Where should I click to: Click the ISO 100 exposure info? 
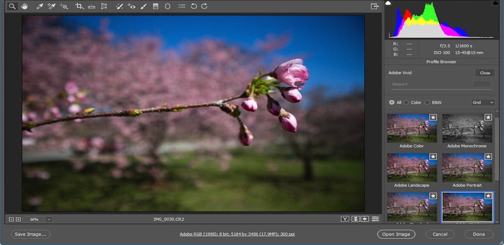pyautogui.click(x=442, y=52)
